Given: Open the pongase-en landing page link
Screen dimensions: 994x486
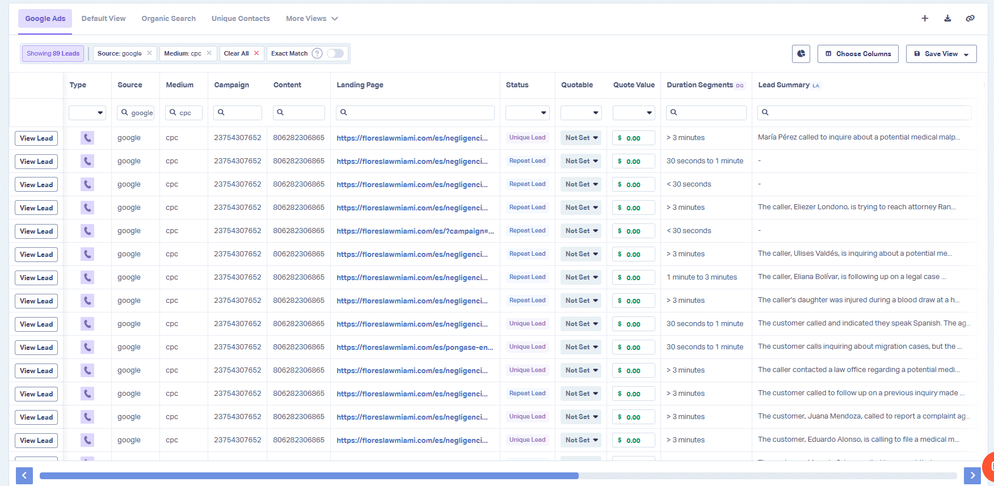Looking at the screenshot, I should (415, 347).
